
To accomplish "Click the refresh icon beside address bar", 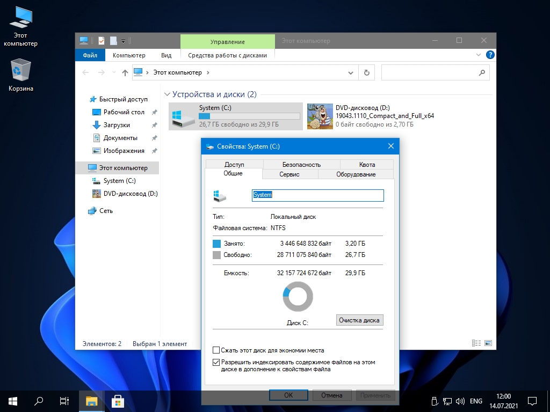I will (367, 72).
